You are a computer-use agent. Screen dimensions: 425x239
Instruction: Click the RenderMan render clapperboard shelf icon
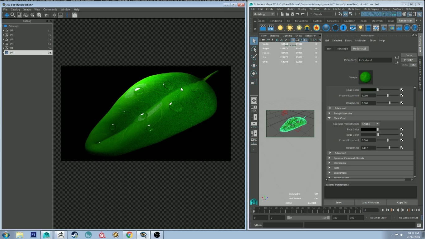(x=263, y=28)
